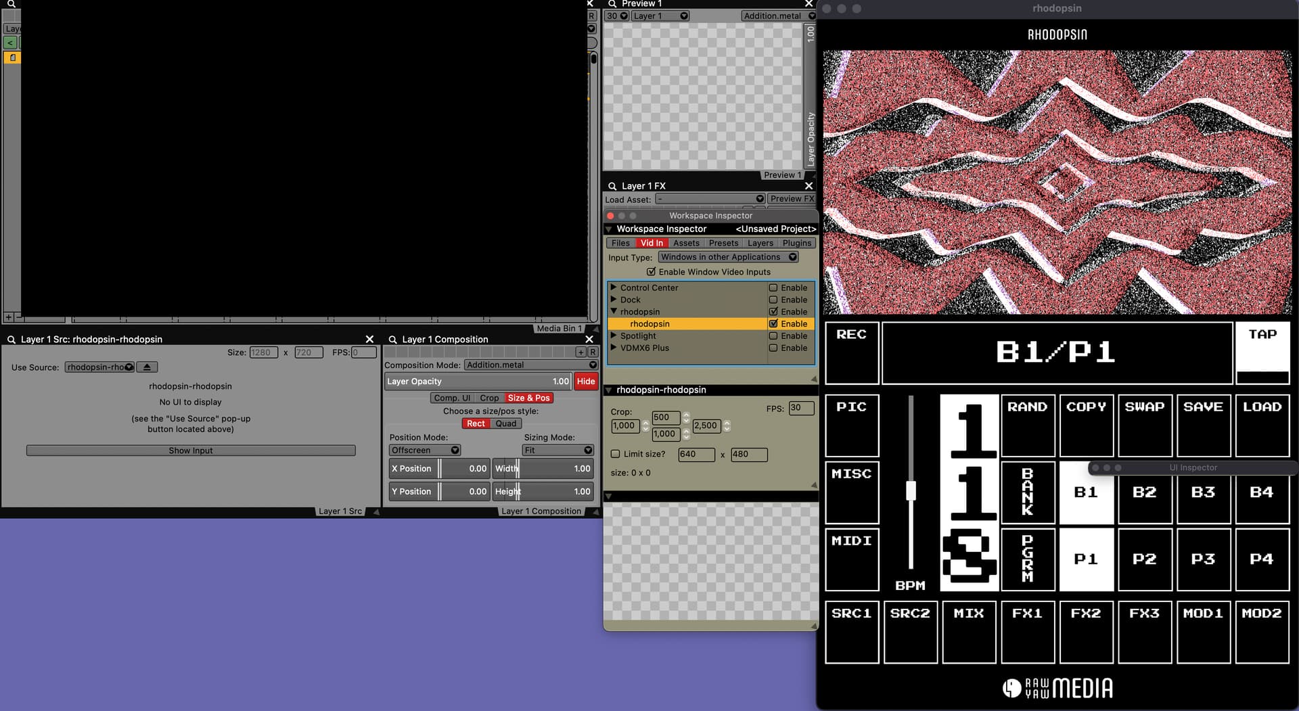Screen dimensions: 1299x711
Task: Click the X Position slider
Action: pos(439,469)
